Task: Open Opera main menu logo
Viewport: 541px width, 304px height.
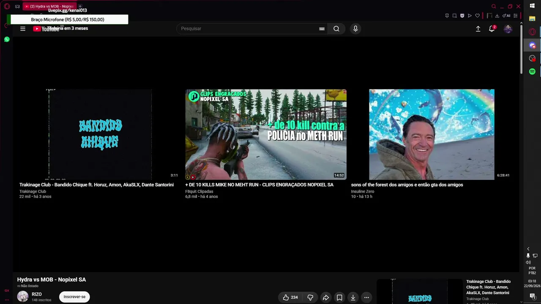Action: (7, 6)
